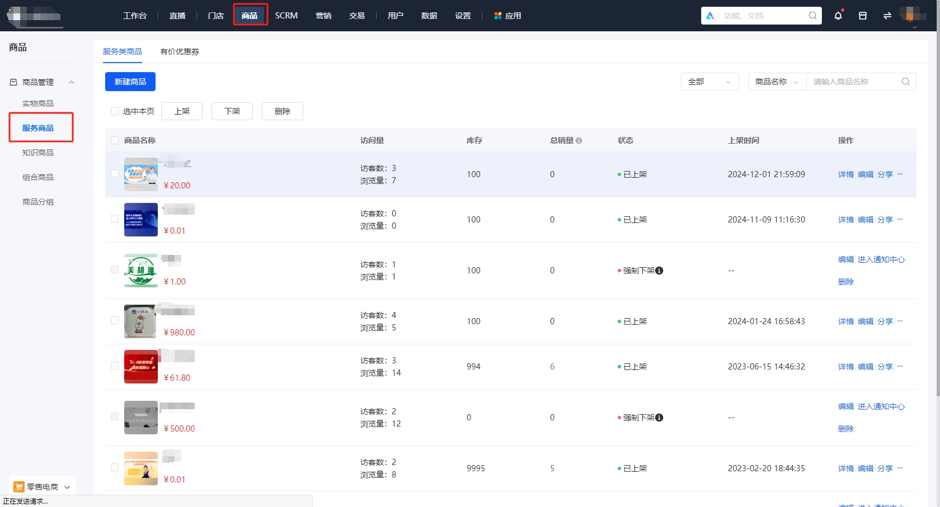
Task: Open the AI assistant icon in search bar
Action: (711, 16)
